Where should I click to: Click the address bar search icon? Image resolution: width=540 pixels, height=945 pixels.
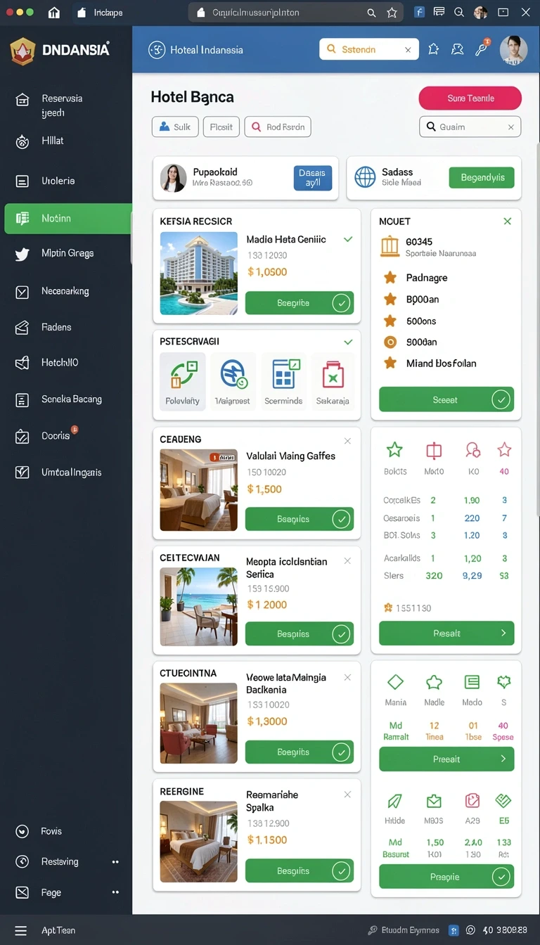click(x=372, y=13)
